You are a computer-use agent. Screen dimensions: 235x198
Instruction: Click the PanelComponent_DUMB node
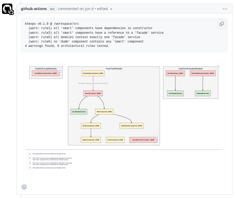pyautogui.click(x=115, y=140)
